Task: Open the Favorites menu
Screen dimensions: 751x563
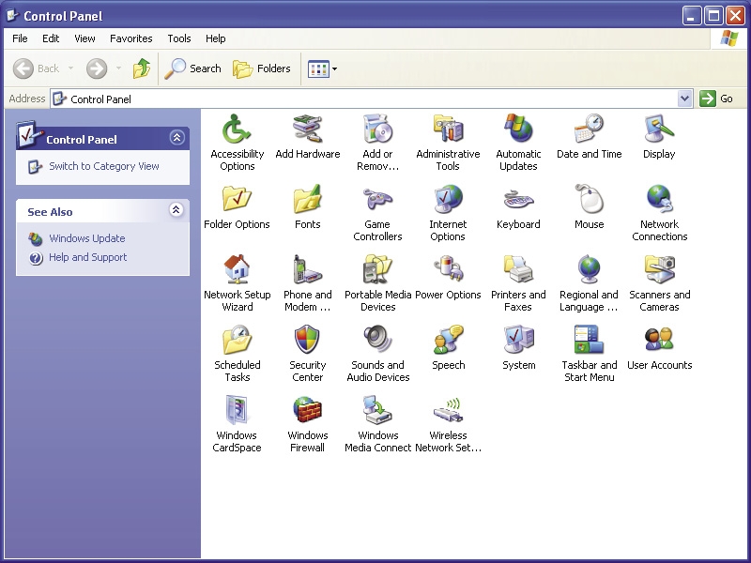Action: coord(131,38)
